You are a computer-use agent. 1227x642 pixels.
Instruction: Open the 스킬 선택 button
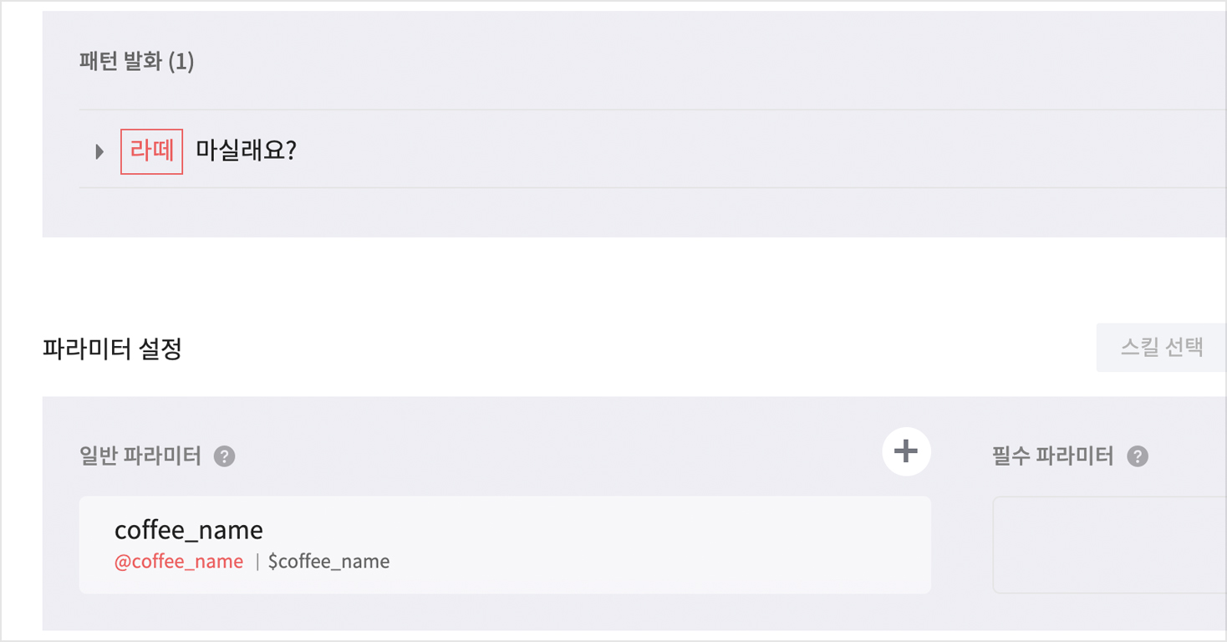coord(1161,348)
